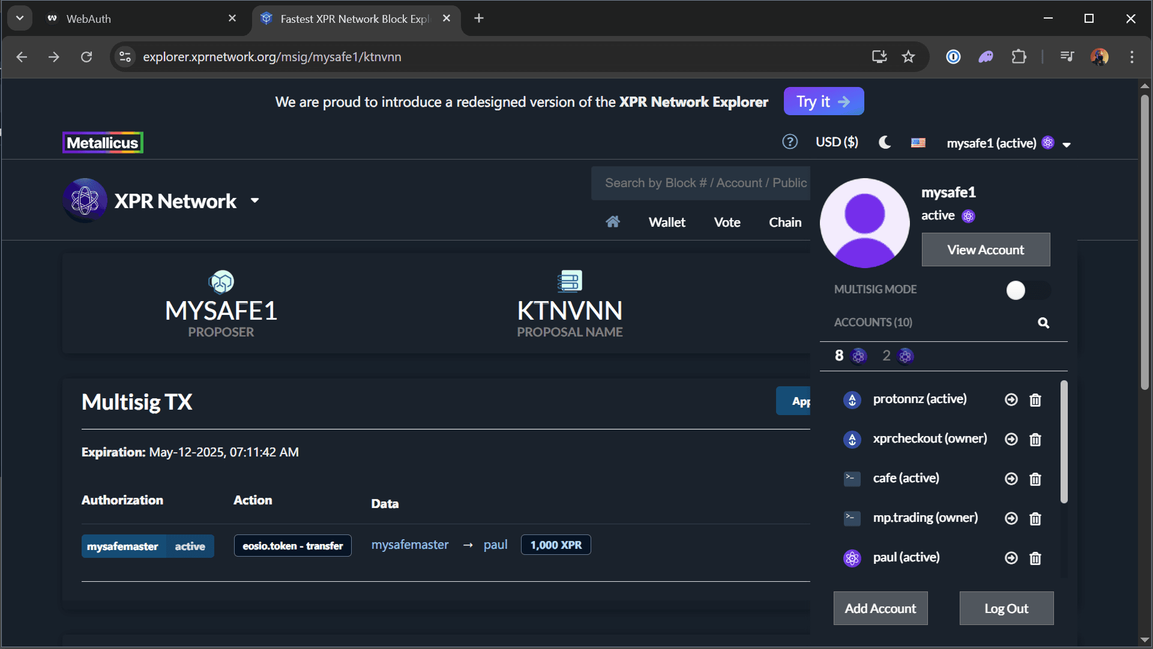Click the Log Out button
1153x649 pixels.
coord(1007,608)
